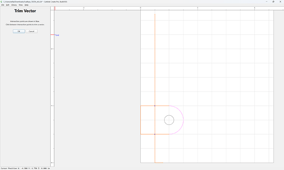Click the blue Grid label

pyautogui.click(x=57, y=35)
